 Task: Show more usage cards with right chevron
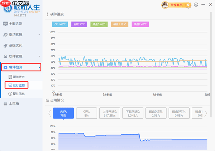click(206, 113)
